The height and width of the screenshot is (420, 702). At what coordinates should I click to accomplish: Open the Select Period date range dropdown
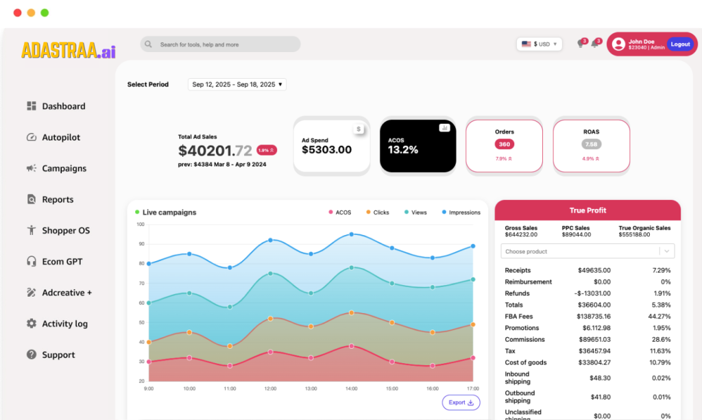point(237,84)
